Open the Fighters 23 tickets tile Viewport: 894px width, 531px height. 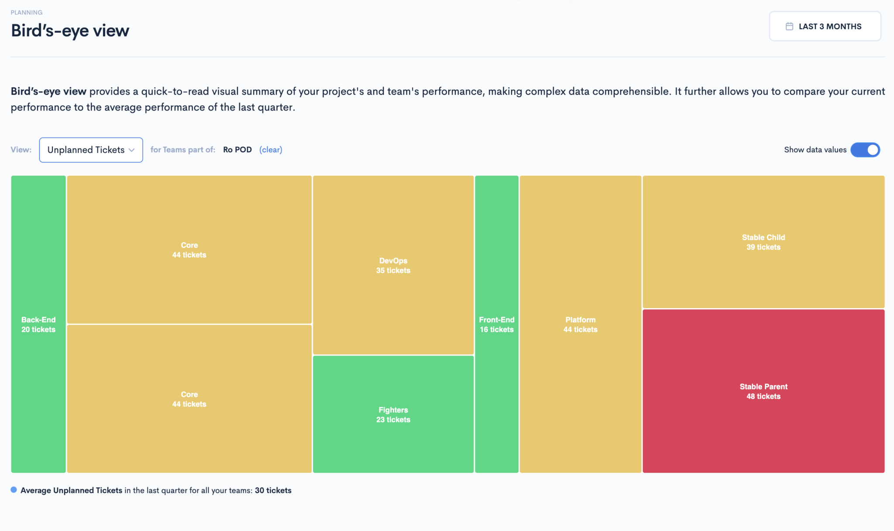click(393, 414)
